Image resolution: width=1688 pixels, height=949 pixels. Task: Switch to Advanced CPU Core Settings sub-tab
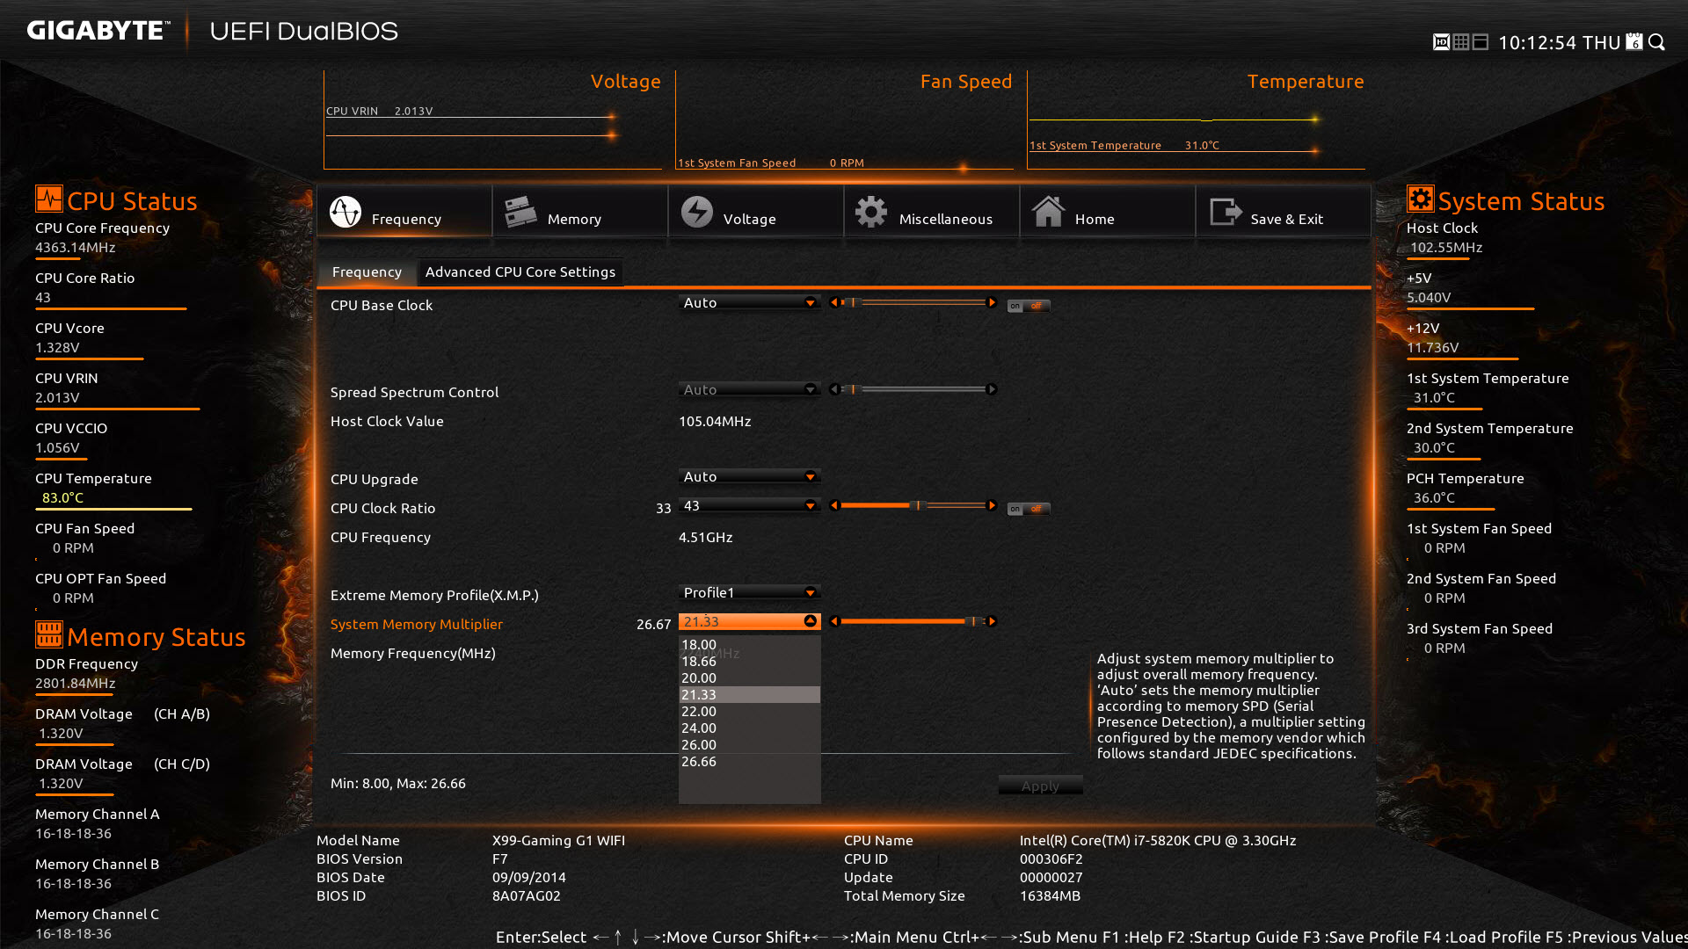click(x=520, y=272)
